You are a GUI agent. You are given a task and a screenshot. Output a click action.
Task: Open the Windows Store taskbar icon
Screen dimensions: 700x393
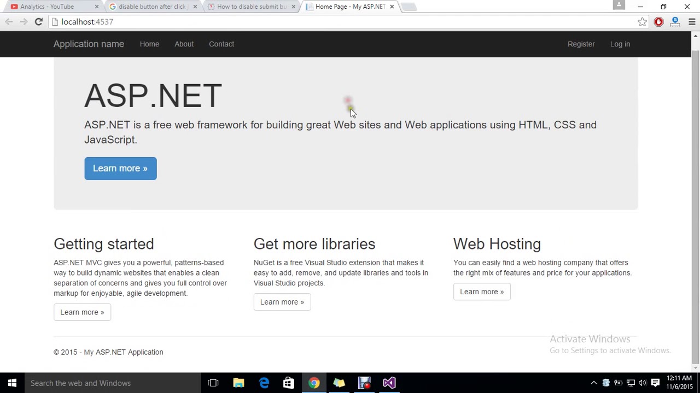tap(289, 383)
